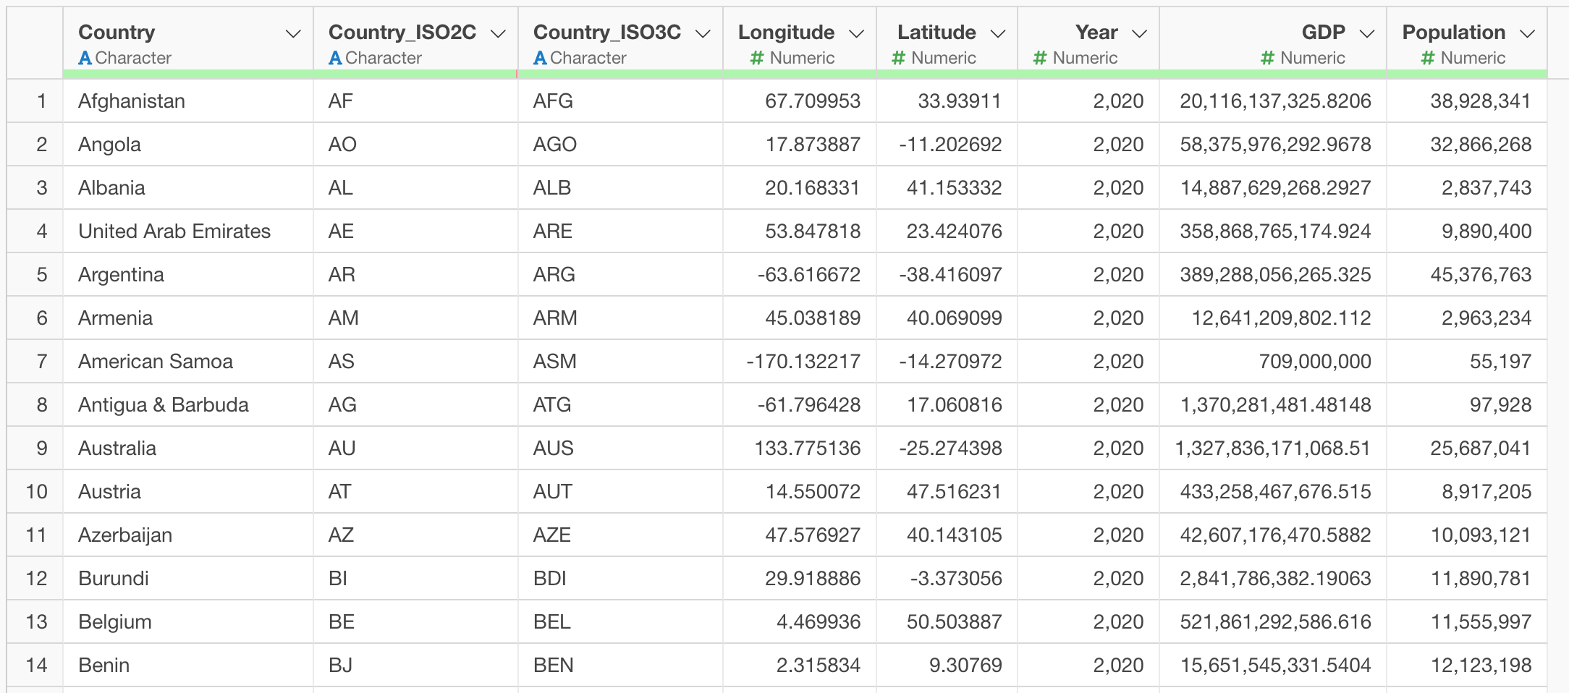Select the Country column header name
Image resolution: width=1569 pixels, height=693 pixels.
(117, 33)
